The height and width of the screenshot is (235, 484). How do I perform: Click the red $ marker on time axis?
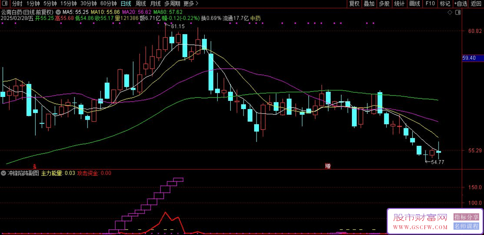pos(34,166)
